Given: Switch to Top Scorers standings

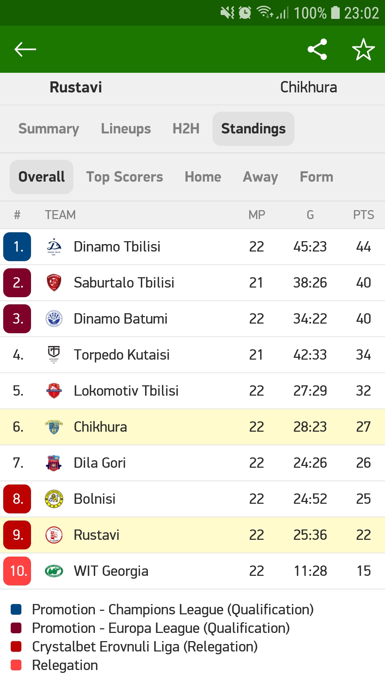Looking at the screenshot, I should pyautogui.click(x=125, y=176).
